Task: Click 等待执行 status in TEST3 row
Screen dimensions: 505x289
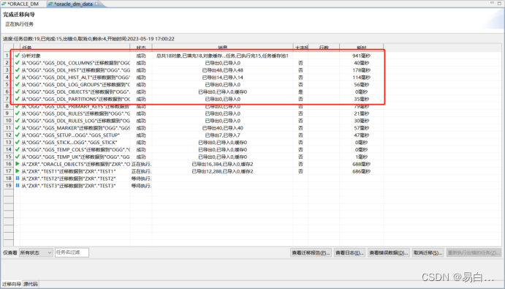Action: point(141,186)
